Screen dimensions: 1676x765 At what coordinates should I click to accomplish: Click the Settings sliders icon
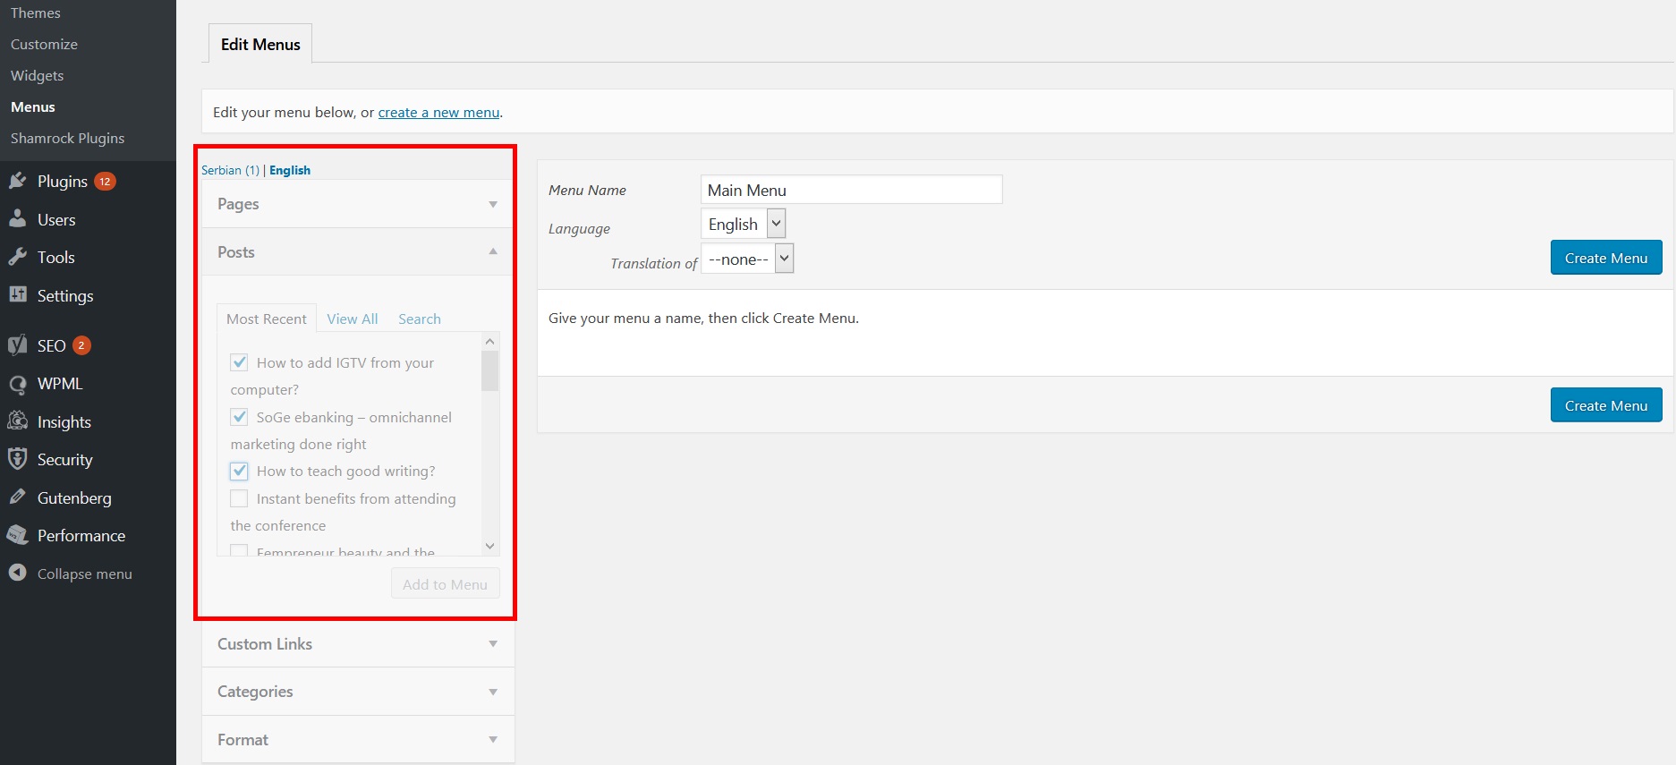17,295
